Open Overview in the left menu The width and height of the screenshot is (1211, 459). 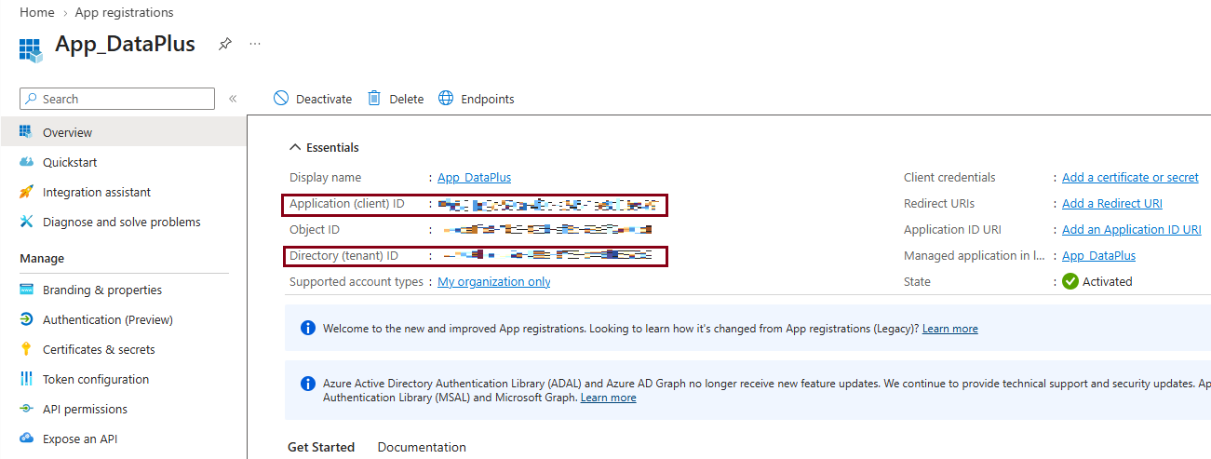(x=123, y=131)
